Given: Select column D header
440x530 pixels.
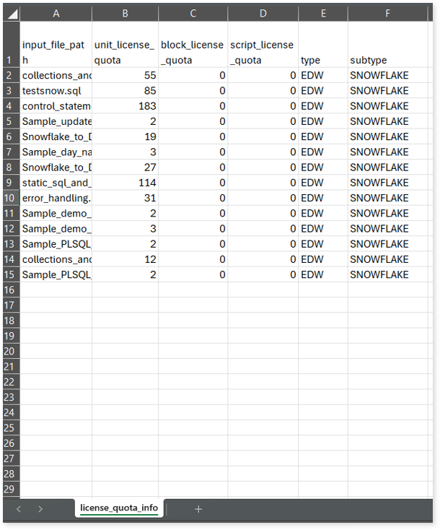Looking at the screenshot, I should [263, 13].
